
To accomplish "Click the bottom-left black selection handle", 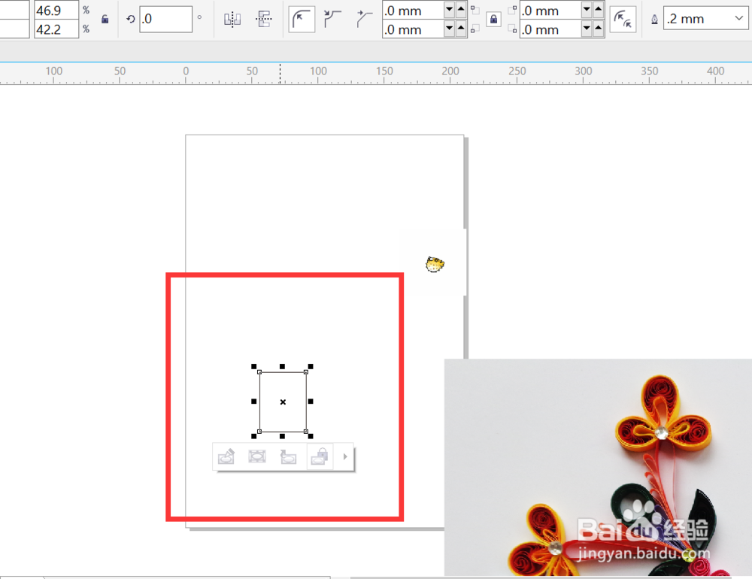I will [x=253, y=436].
